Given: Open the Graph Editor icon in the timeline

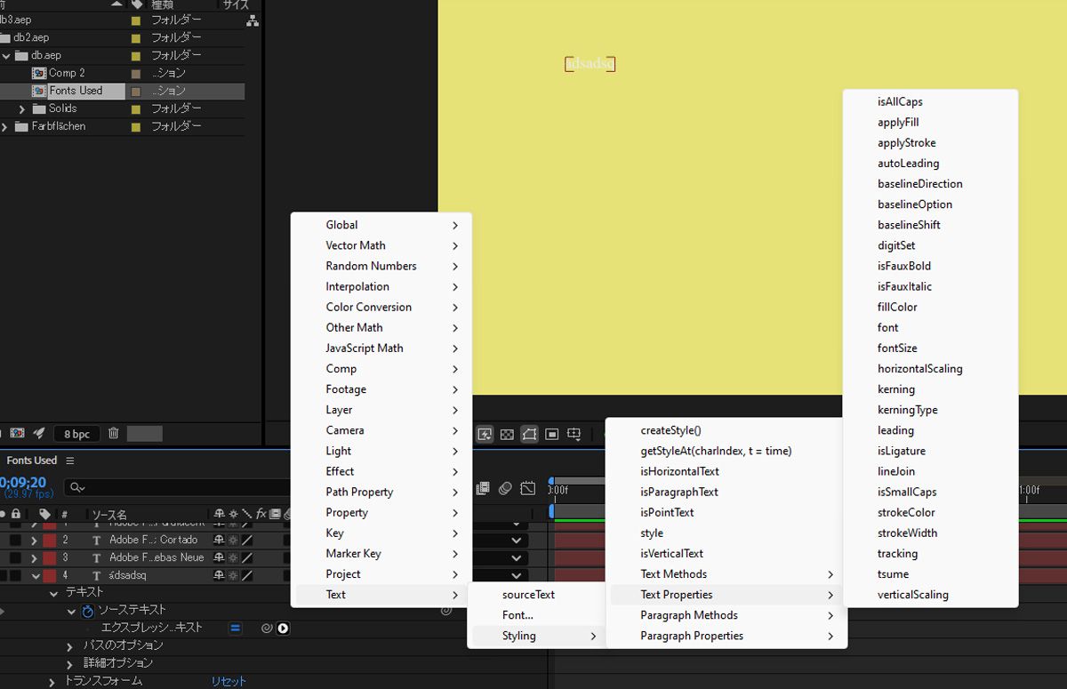Looking at the screenshot, I should 528,488.
